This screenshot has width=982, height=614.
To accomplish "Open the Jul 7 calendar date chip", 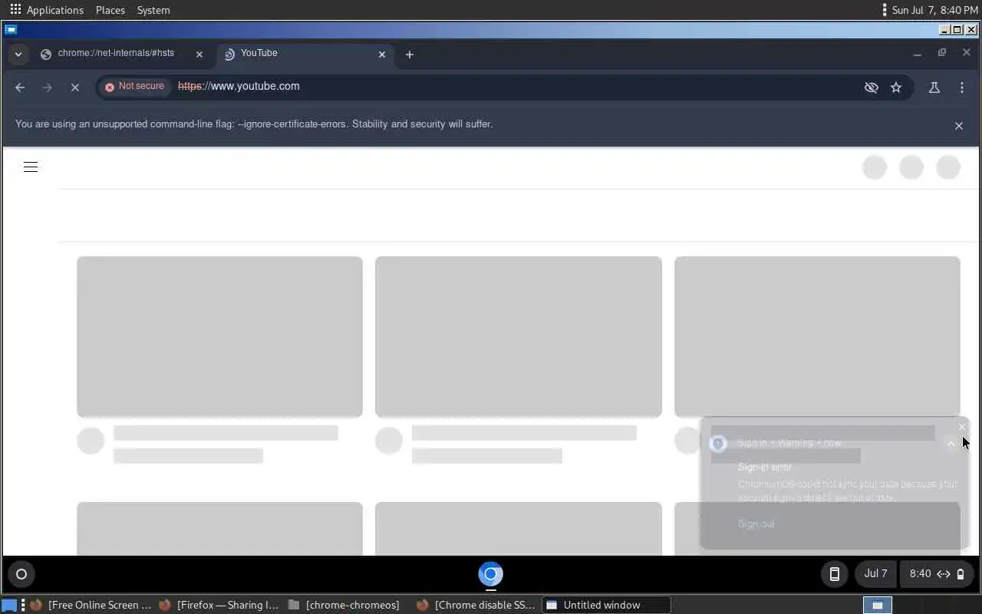I will coord(875,574).
